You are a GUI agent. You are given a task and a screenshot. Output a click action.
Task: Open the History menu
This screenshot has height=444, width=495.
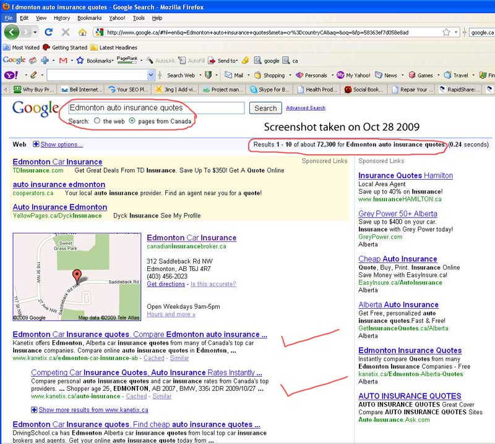(x=62, y=19)
